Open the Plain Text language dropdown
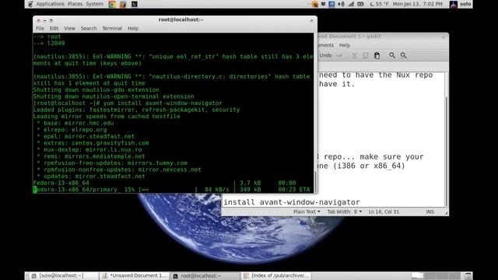The width and height of the screenshot is (498, 280). pos(307,212)
